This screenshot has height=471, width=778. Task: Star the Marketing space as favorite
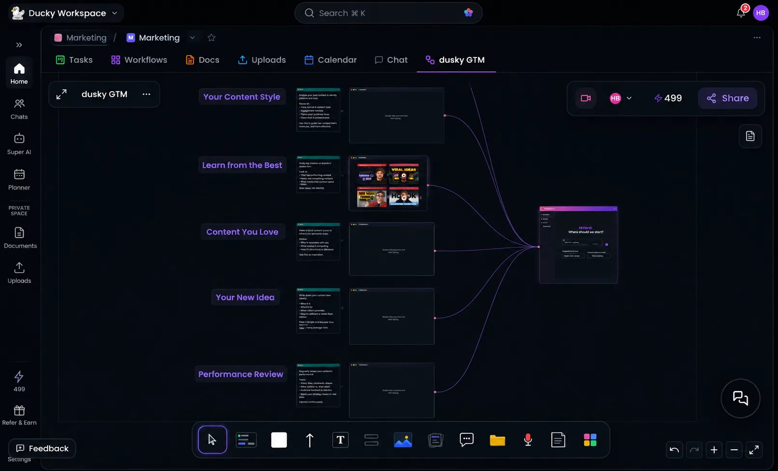pyautogui.click(x=211, y=38)
